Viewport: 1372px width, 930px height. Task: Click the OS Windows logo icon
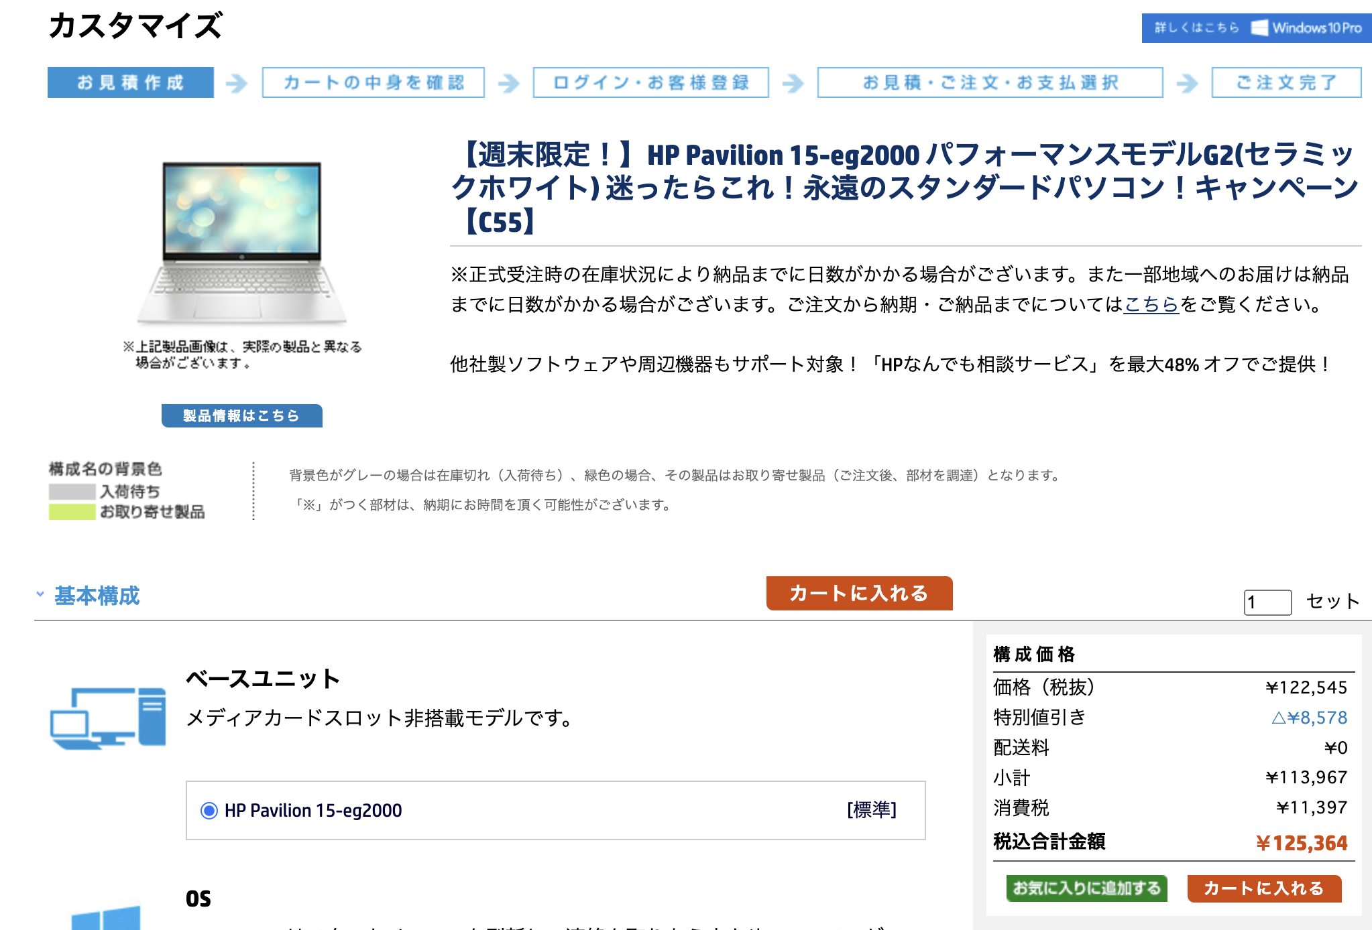[106, 918]
